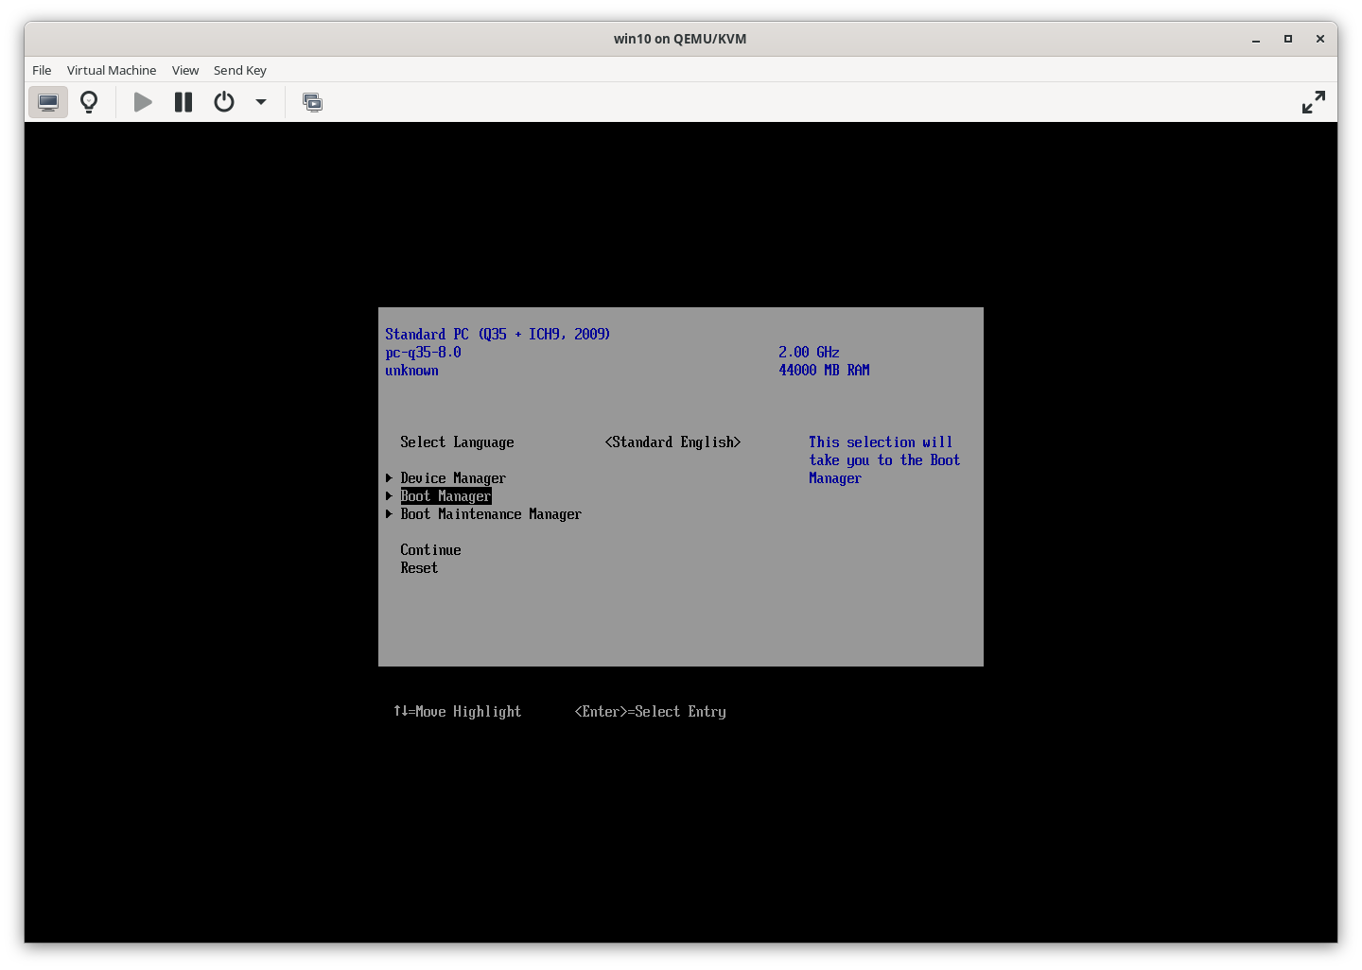
Task: Select the highlighted Boot Manager entry
Action: pos(445,496)
